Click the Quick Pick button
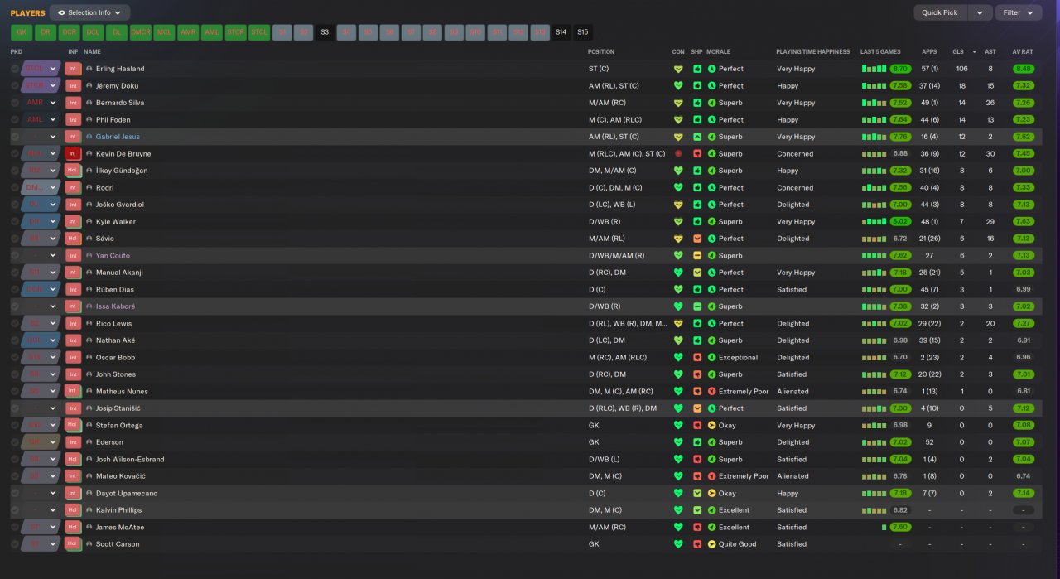Screen dimensions: 1060x579 [x=940, y=12]
